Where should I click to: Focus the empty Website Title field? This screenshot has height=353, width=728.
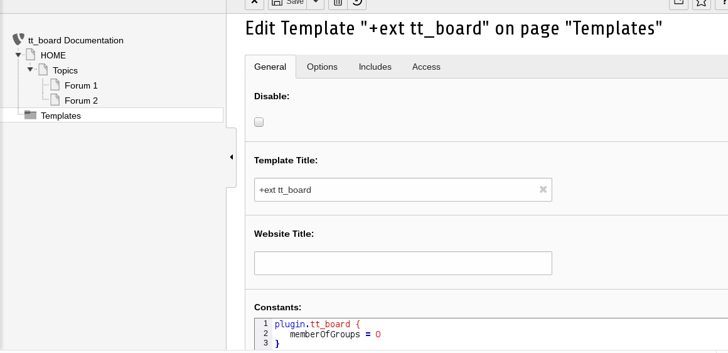[x=403, y=263]
